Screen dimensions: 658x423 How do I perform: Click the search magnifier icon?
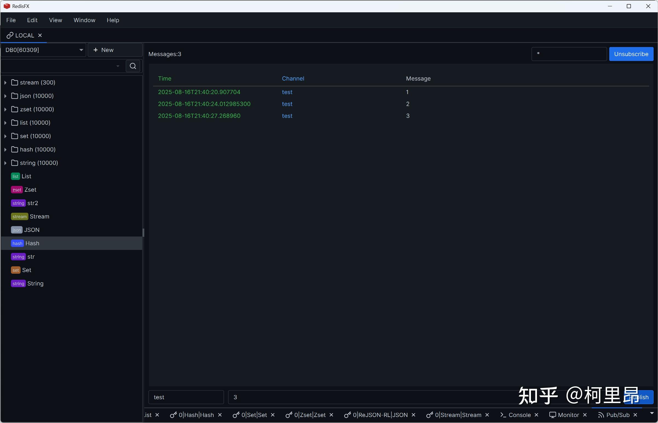tap(133, 66)
